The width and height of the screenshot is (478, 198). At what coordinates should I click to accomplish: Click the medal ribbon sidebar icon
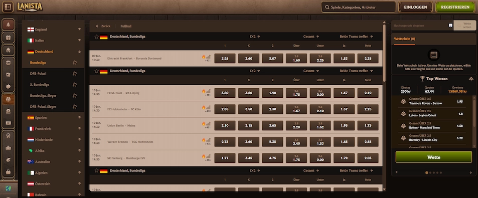point(8,136)
